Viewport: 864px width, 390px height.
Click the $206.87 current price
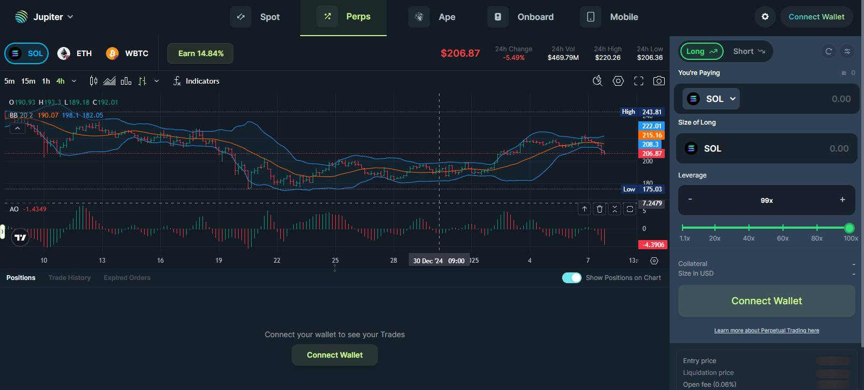(x=460, y=53)
